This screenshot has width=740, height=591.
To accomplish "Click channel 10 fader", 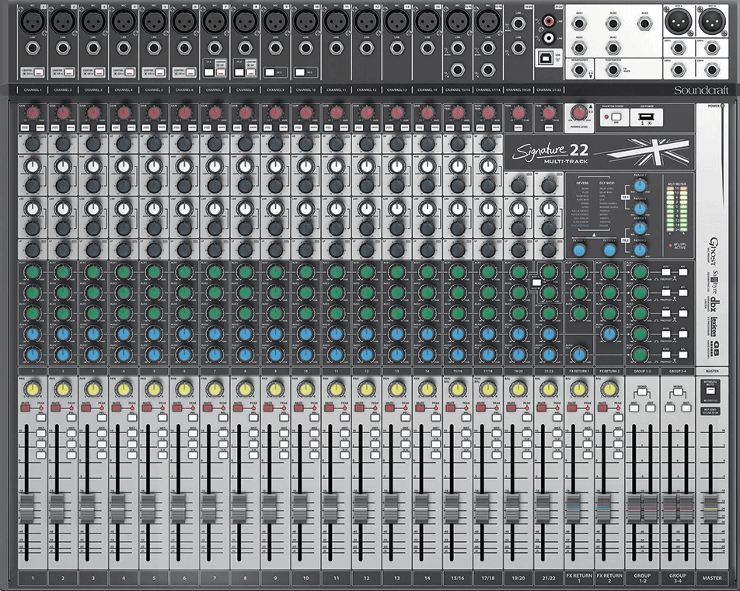I will point(300,509).
